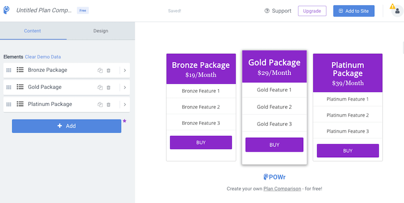
Task: Duplicate the Platinum Package element
Action: tap(100, 105)
